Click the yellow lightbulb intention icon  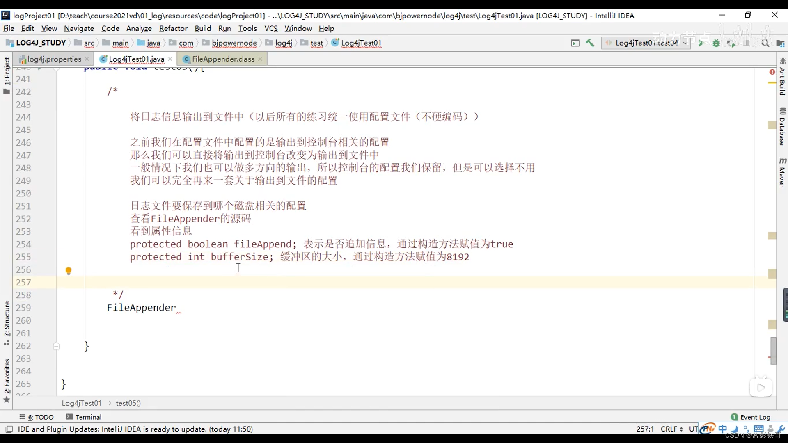click(x=69, y=271)
